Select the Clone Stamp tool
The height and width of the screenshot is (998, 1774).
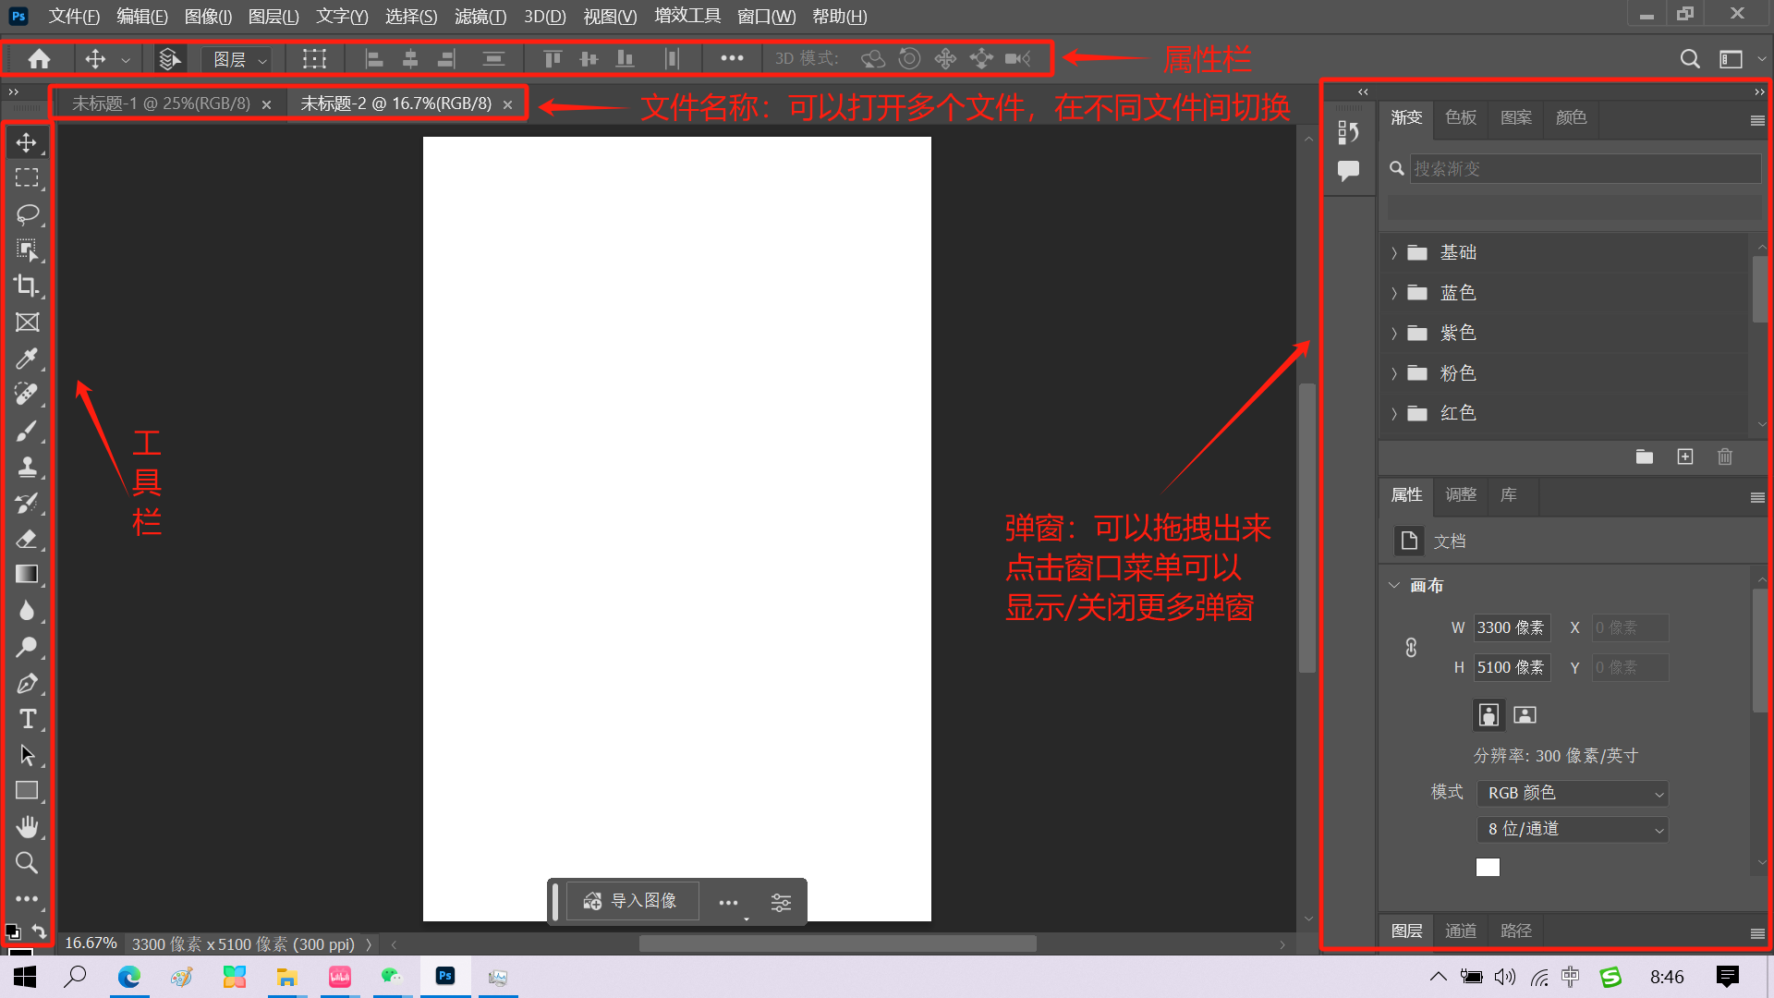click(27, 467)
